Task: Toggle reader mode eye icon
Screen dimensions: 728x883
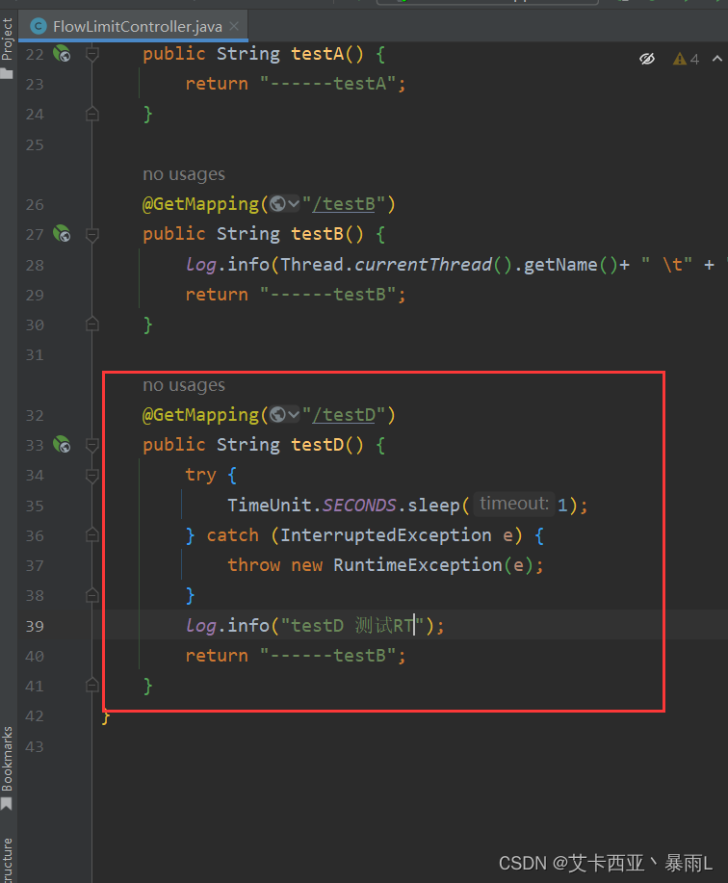Action: point(647,59)
